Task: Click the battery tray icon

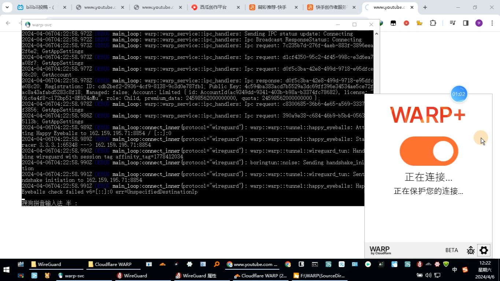Action: [420, 275]
